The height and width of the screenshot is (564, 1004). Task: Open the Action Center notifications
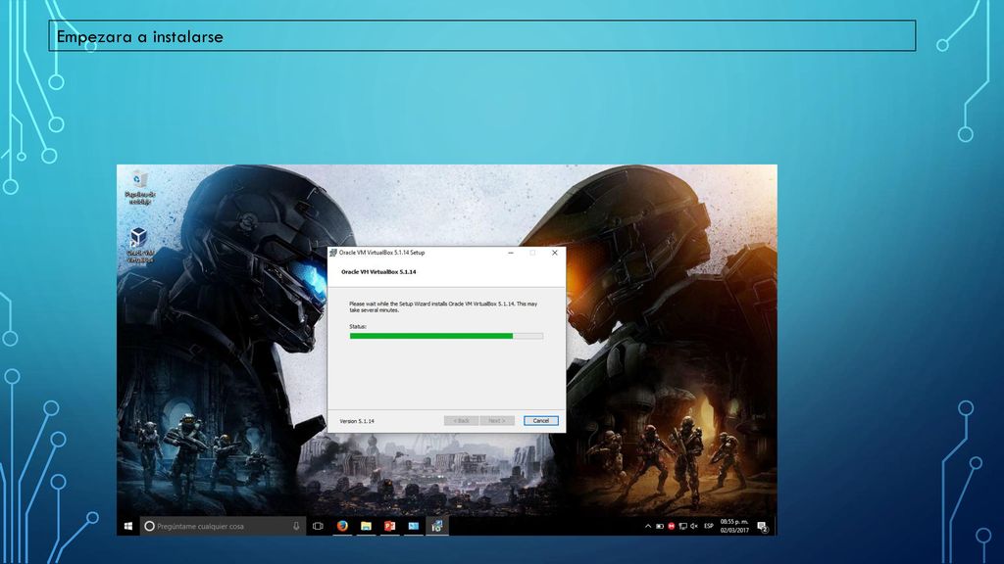[x=763, y=526]
